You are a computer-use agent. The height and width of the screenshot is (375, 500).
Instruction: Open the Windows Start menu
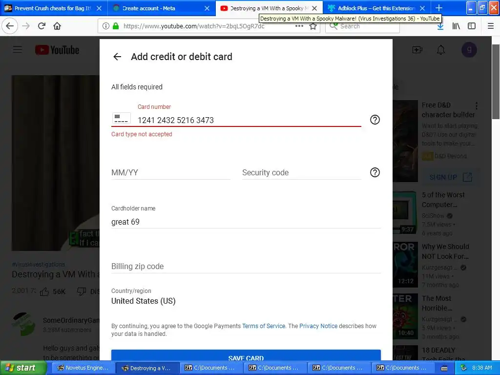point(22,368)
